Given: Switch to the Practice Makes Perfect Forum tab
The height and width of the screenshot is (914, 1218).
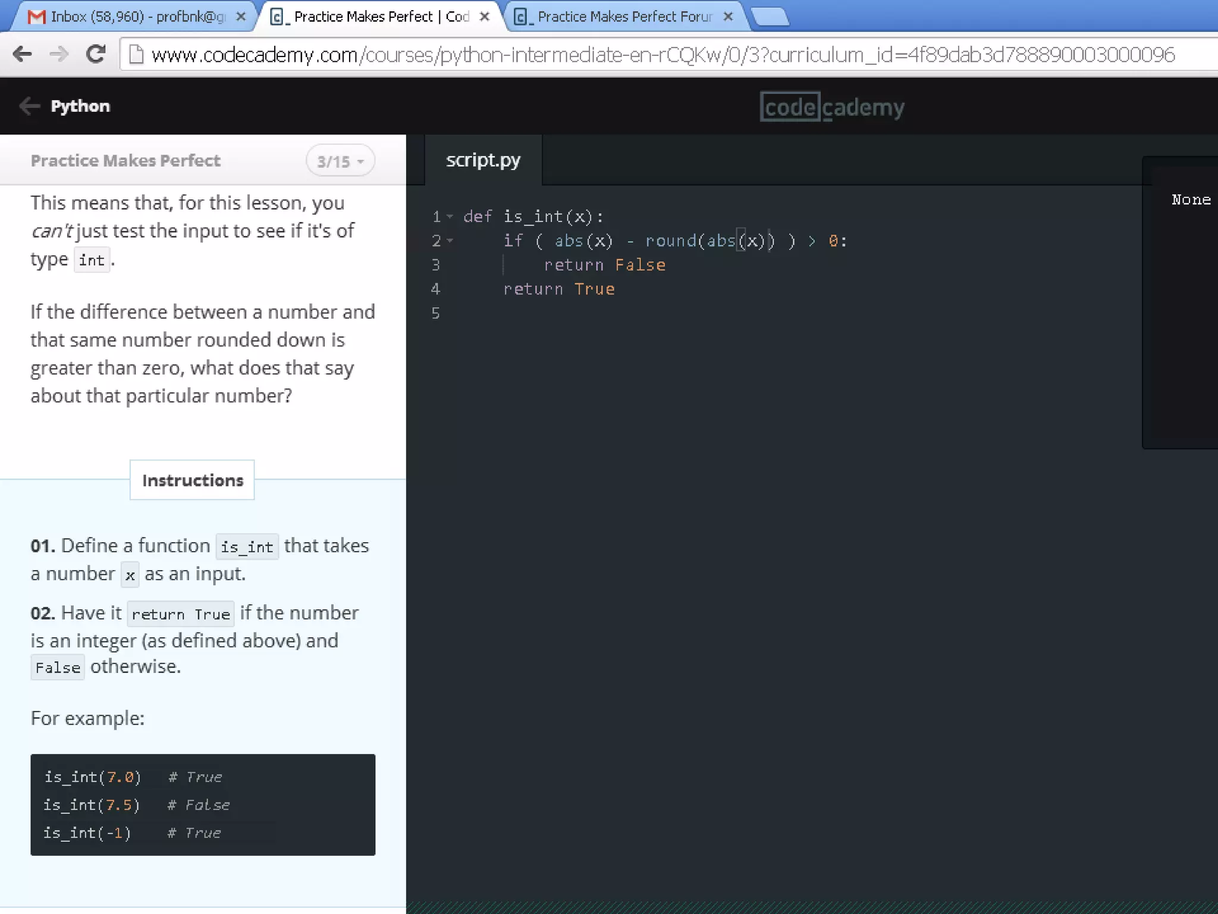Looking at the screenshot, I should pos(623,17).
